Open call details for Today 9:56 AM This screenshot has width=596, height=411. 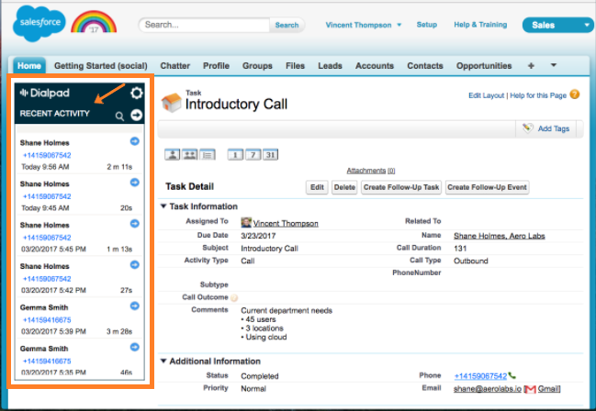[135, 141]
